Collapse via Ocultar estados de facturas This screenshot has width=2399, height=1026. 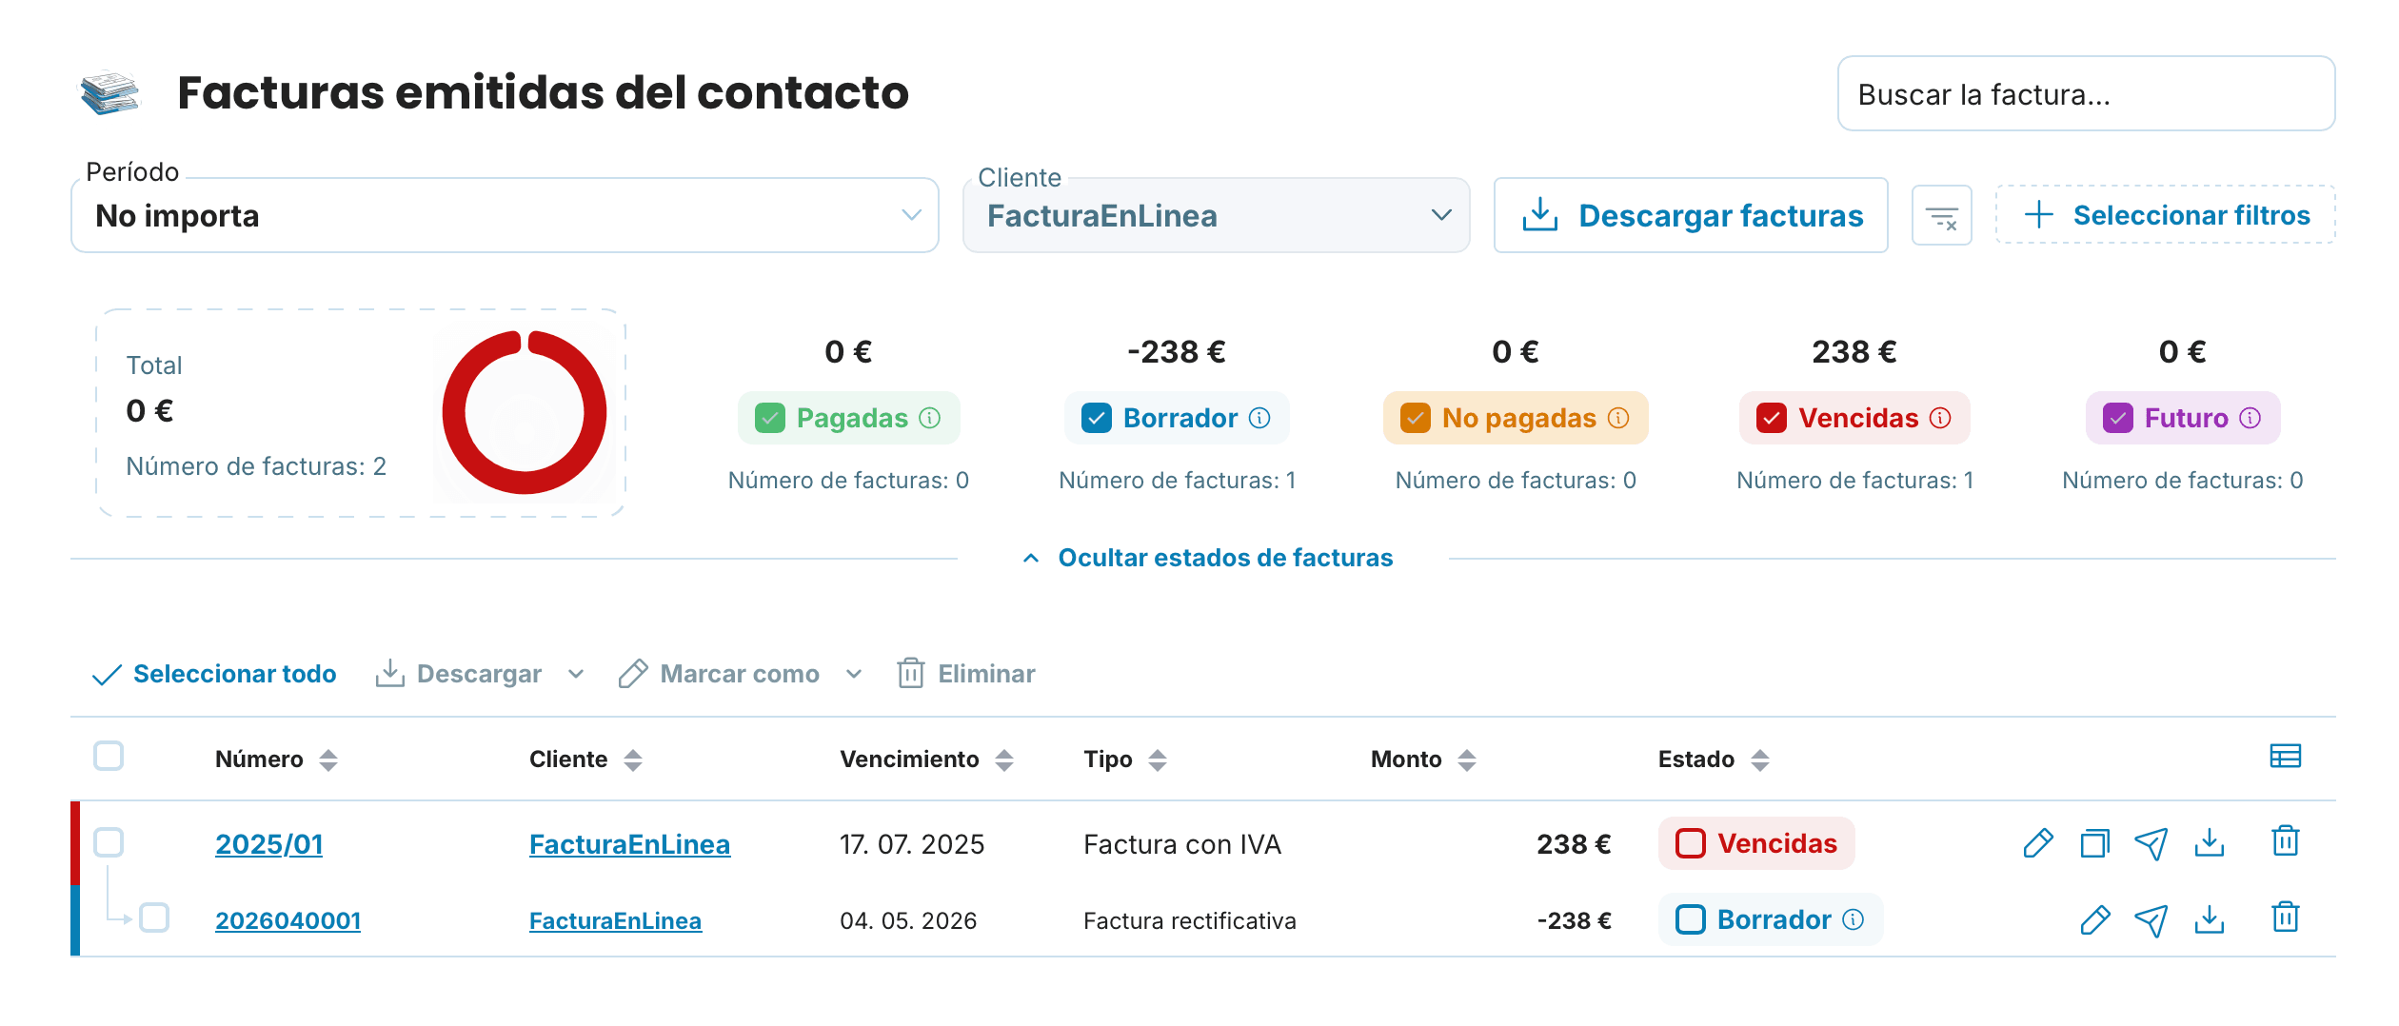[x=1207, y=558]
